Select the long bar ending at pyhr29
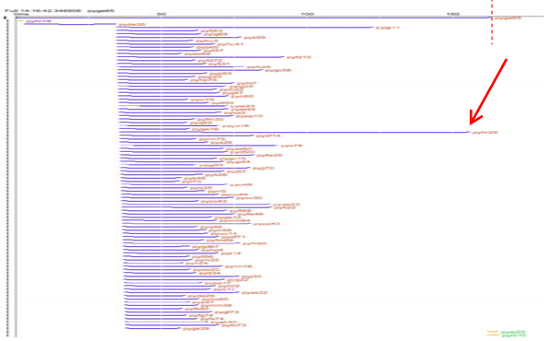Viewport: 549px width, 341px height. coord(294,132)
